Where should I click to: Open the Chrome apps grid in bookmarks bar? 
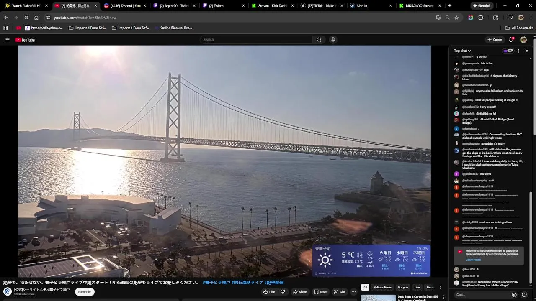pyautogui.click(x=5, y=28)
